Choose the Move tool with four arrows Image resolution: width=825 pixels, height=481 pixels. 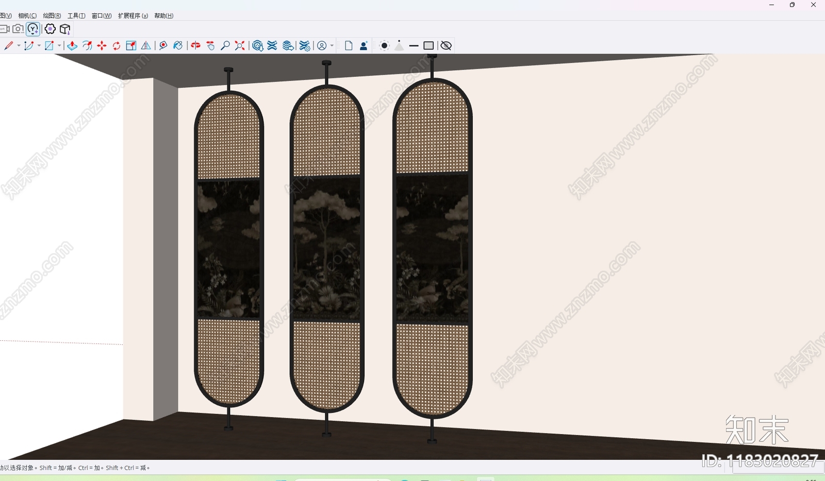[102, 45]
